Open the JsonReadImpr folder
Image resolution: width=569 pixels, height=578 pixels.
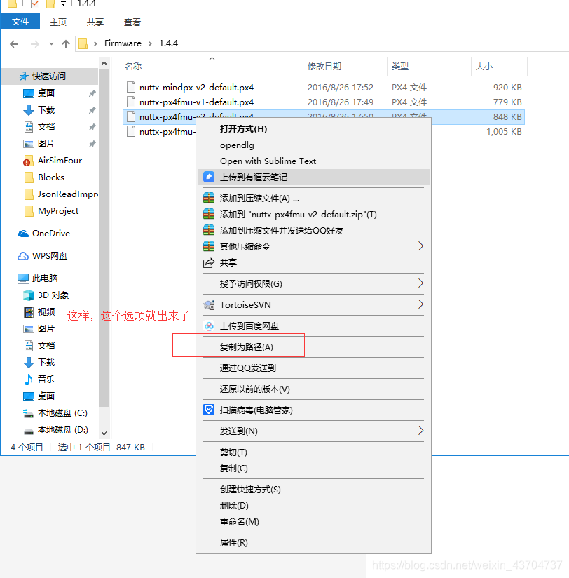[x=67, y=194]
